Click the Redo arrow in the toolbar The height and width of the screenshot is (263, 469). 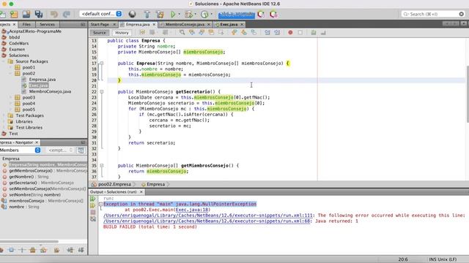coord(67,14)
